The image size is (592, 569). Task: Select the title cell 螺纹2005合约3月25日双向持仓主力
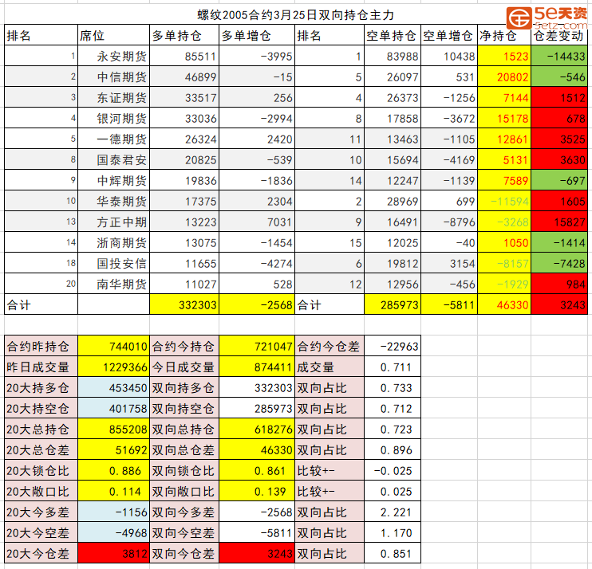(x=295, y=15)
